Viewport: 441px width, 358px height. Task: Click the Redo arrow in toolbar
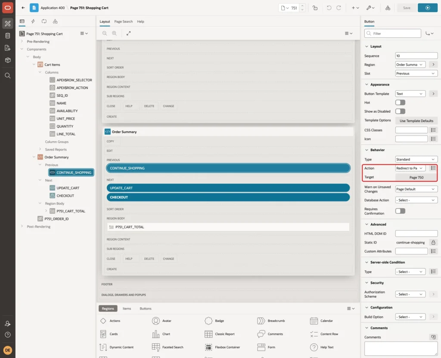pyautogui.click(x=339, y=8)
